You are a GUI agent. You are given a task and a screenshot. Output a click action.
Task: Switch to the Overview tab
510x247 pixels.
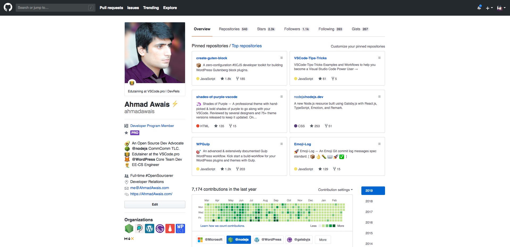(x=202, y=29)
